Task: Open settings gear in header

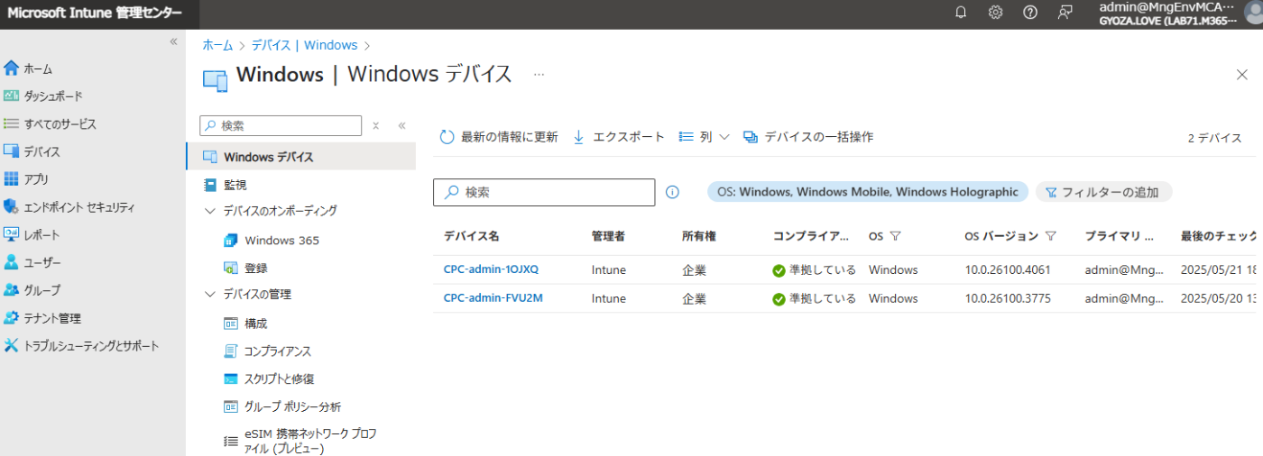Action: coord(995,13)
